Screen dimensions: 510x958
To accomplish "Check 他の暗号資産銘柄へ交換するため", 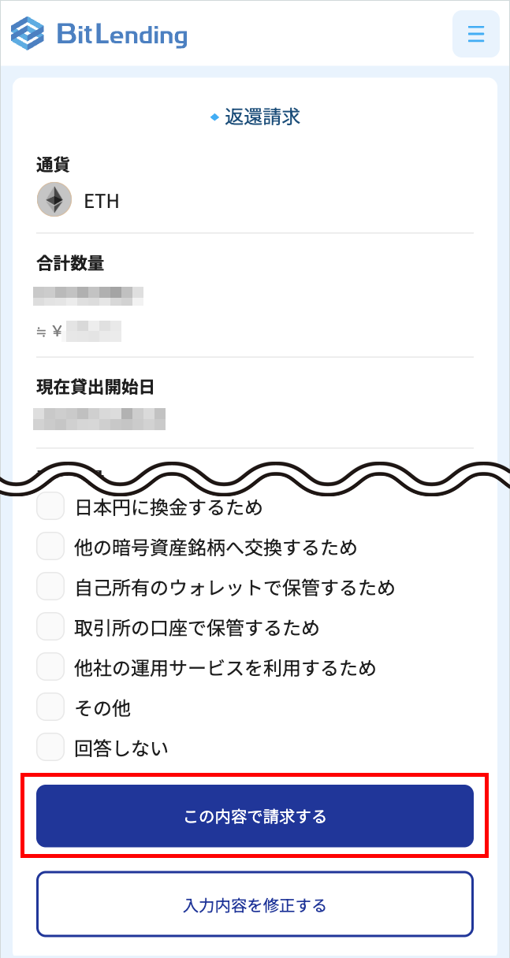I will 50,546.
